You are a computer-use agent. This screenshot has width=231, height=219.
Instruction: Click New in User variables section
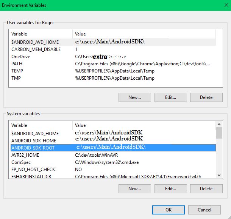pos(135,97)
